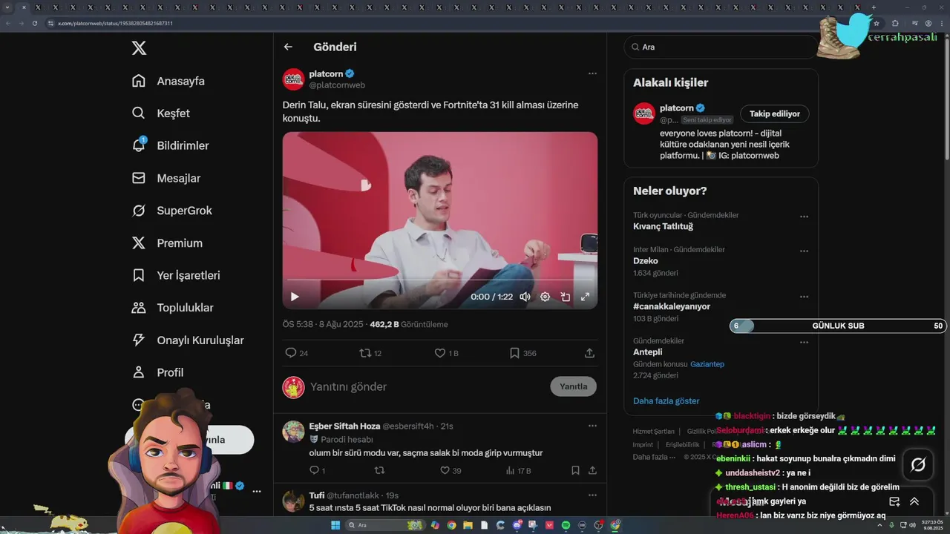
Task: Click the Yanıtla button
Action: tap(574, 386)
